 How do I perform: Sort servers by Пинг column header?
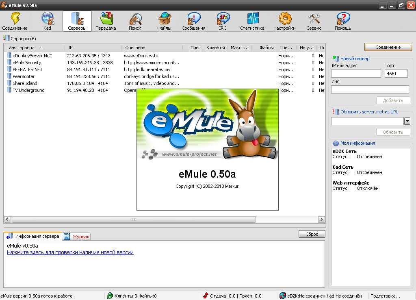[193, 48]
